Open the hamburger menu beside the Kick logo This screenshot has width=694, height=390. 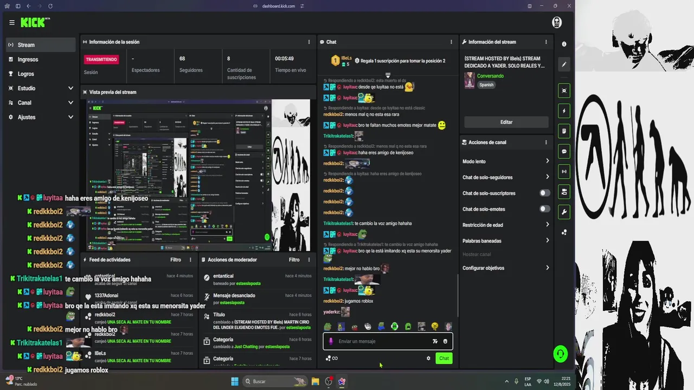point(12,23)
